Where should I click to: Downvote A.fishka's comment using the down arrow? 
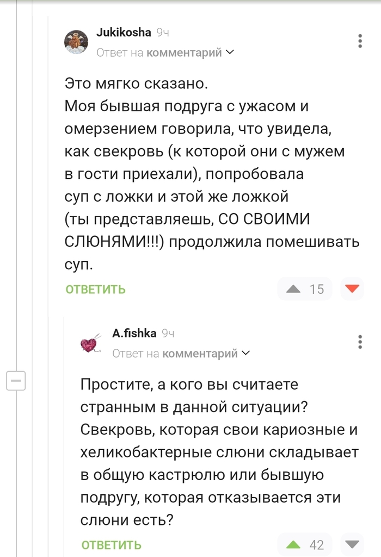352,544
